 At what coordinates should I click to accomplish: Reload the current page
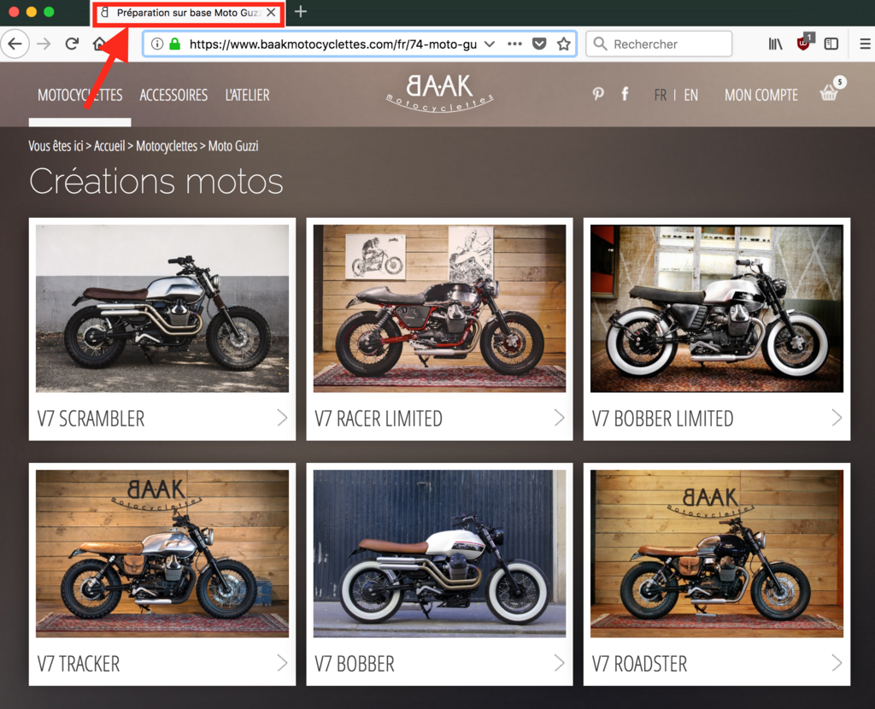72,44
